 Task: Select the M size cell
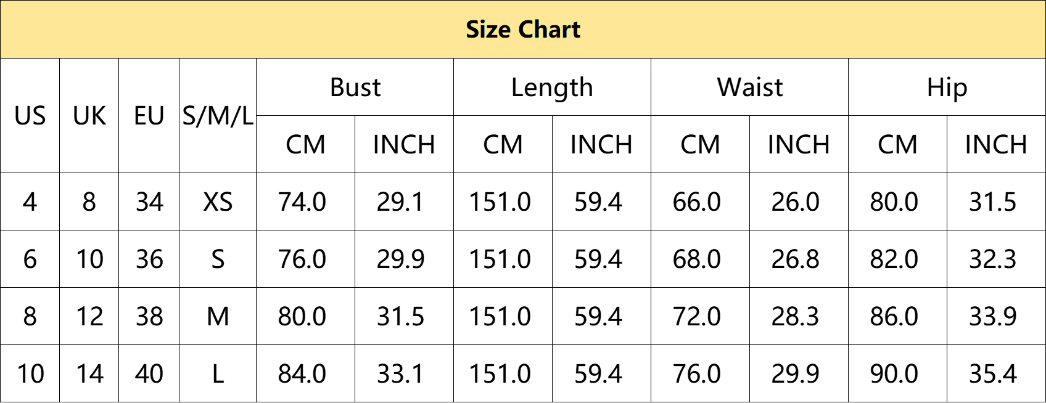[x=218, y=317]
